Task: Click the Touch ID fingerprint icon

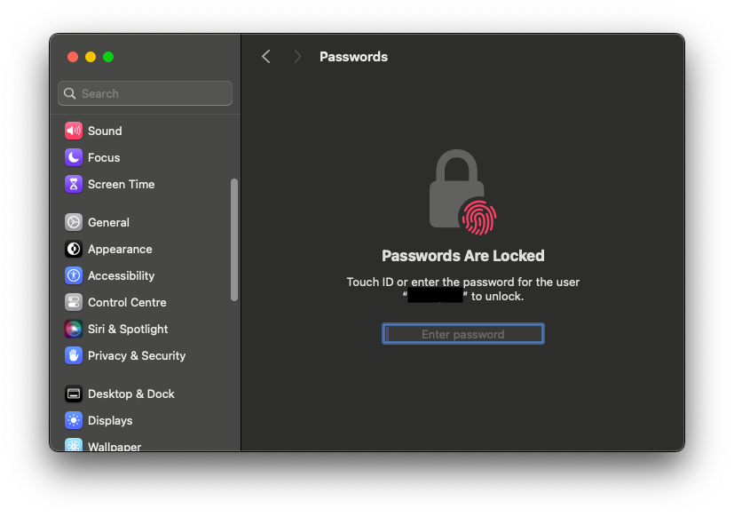Action: click(x=478, y=218)
